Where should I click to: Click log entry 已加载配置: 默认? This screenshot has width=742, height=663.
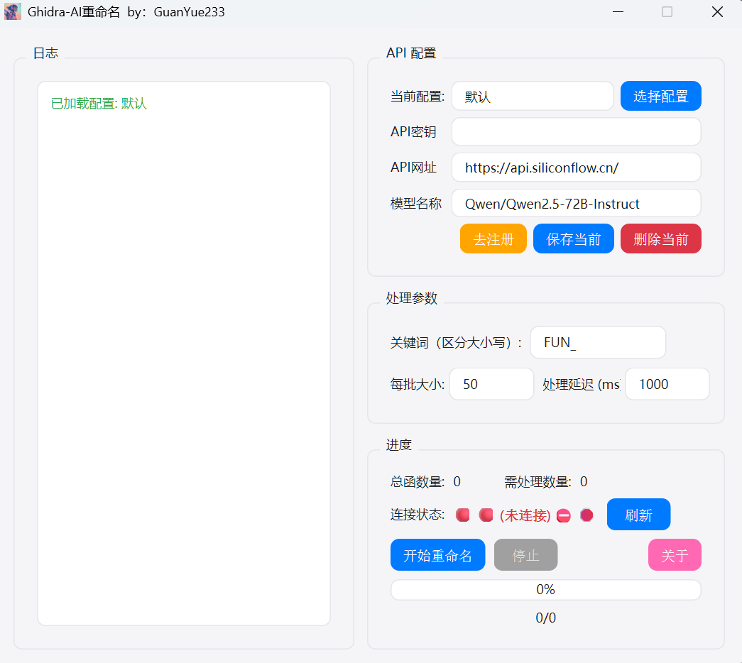coord(99,103)
